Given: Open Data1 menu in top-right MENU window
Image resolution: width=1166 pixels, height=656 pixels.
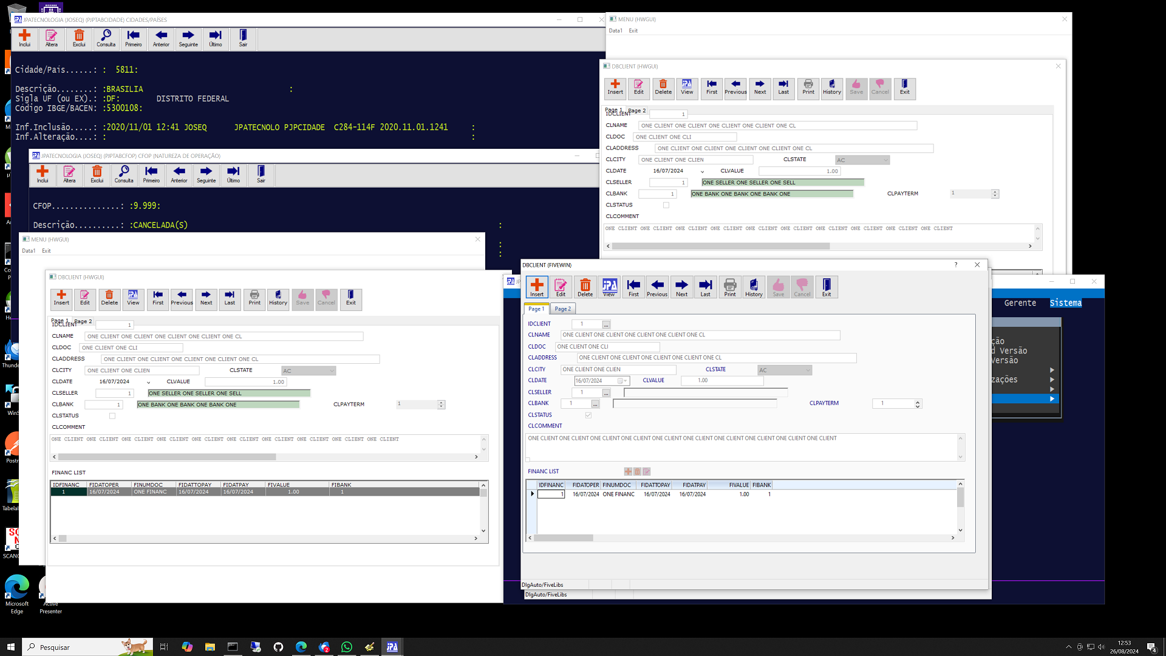Looking at the screenshot, I should 615,30.
